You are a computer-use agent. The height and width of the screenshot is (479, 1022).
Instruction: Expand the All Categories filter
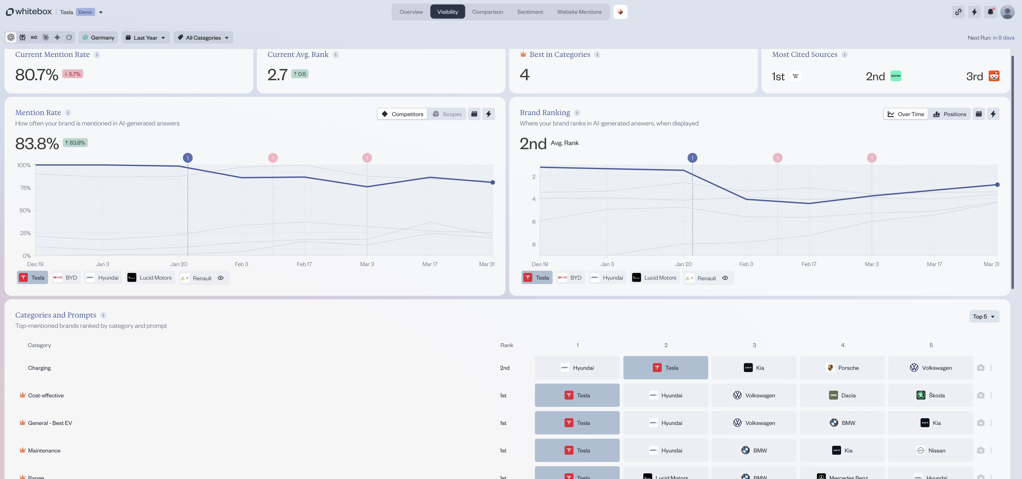point(203,37)
